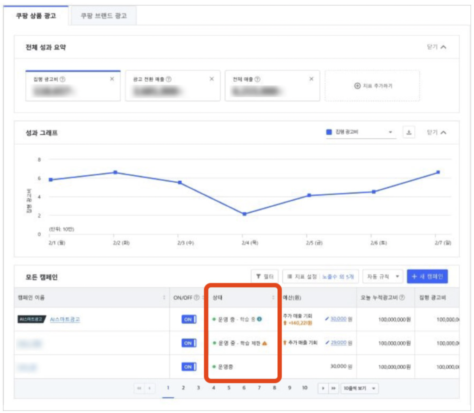Click the graph data point for 2/2 (화)
Screen dimensions: 474x413
point(115,173)
